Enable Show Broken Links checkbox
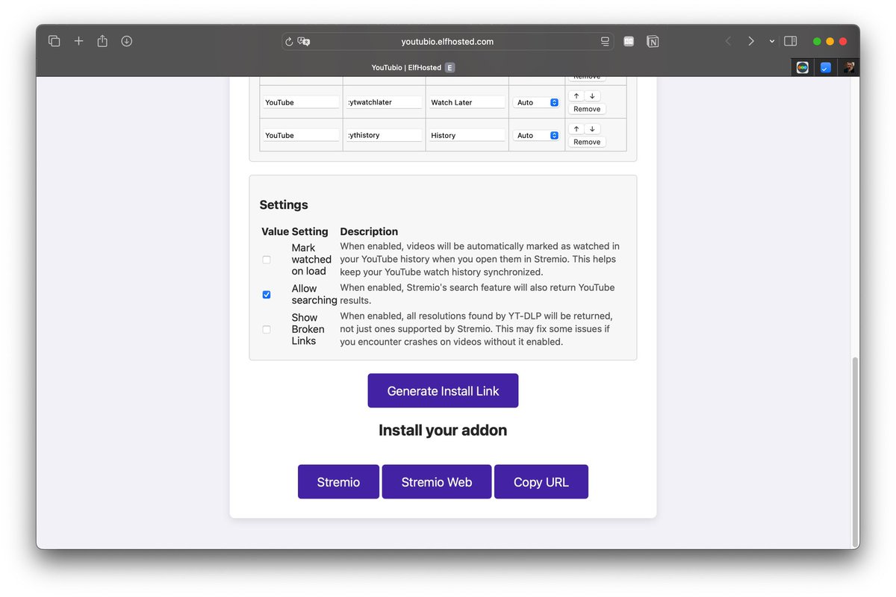This screenshot has height=597, width=896. [267, 329]
